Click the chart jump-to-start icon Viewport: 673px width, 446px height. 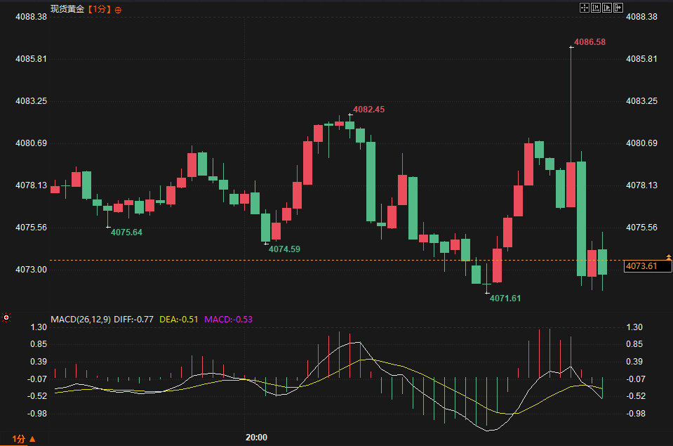click(x=596, y=8)
